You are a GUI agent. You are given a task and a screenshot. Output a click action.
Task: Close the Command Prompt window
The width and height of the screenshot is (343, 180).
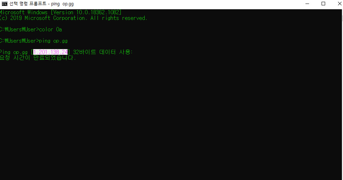[339, 4]
